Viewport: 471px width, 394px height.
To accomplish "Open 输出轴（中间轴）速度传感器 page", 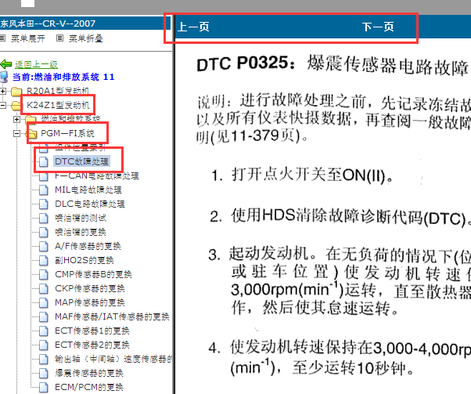I will coord(113,359).
